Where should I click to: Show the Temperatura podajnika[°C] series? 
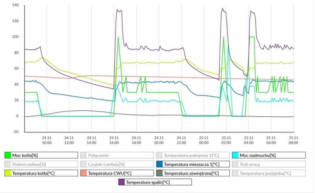point(268,173)
